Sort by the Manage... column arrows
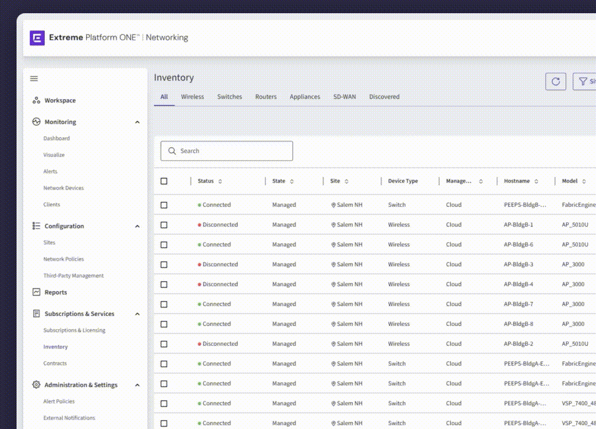Image resolution: width=596 pixels, height=429 pixels. point(481,181)
